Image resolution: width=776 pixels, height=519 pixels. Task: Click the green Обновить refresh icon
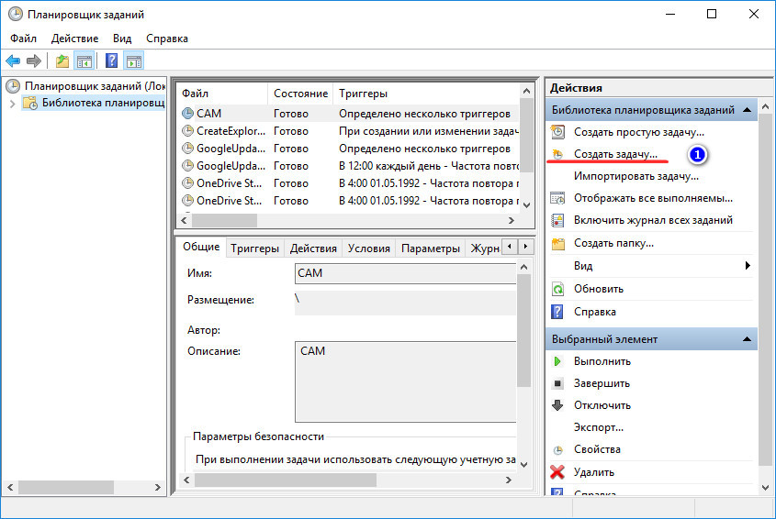click(557, 289)
